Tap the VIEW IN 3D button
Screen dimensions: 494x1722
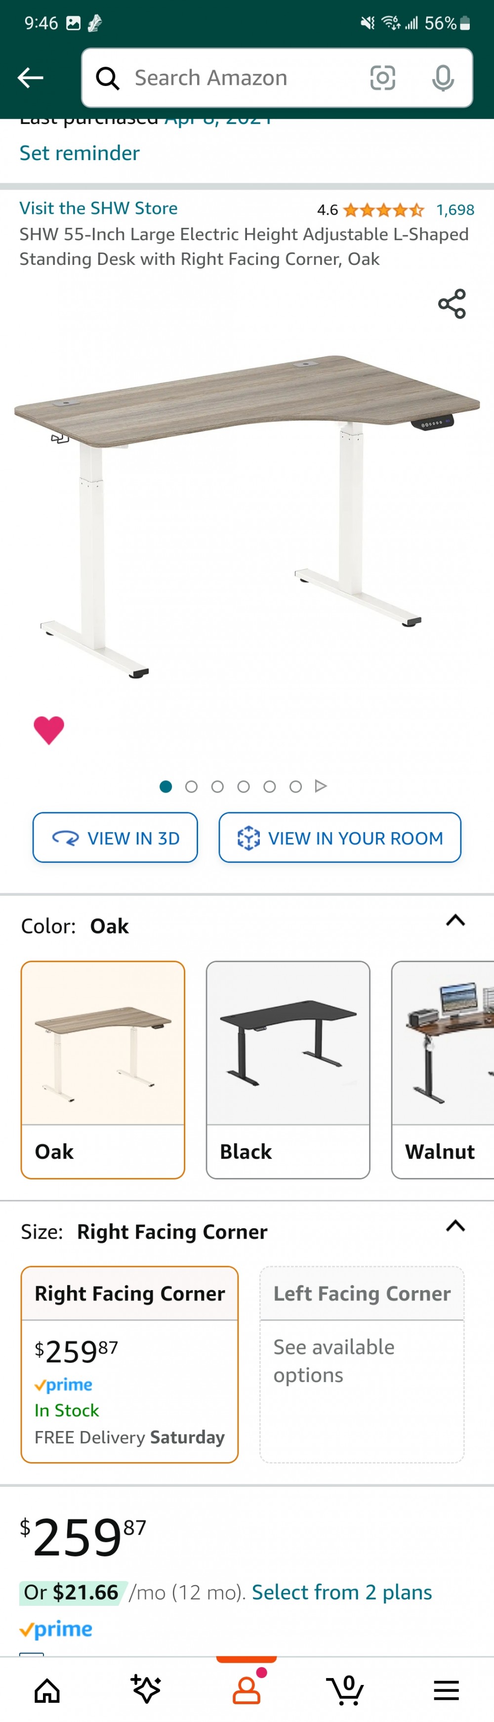(115, 838)
